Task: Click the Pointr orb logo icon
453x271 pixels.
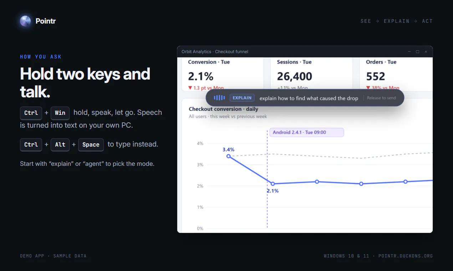Action: pyautogui.click(x=25, y=21)
